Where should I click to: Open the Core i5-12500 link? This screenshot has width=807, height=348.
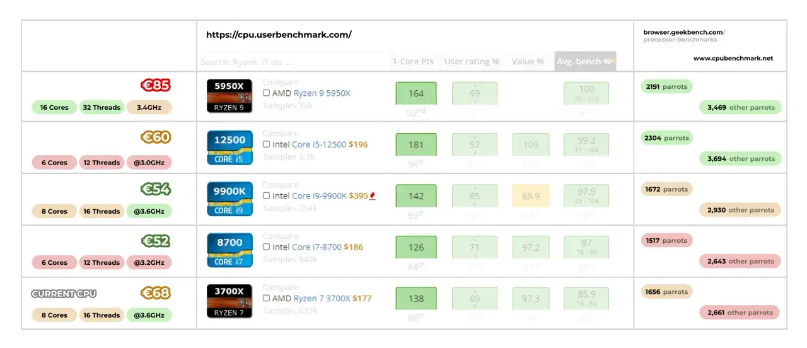coord(319,144)
